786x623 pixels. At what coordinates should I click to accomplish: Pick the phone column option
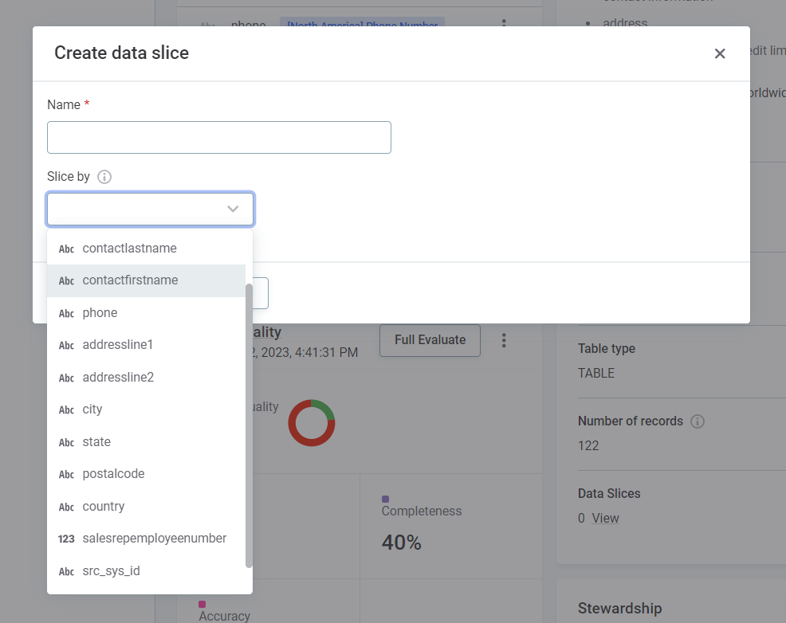tap(100, 313)
